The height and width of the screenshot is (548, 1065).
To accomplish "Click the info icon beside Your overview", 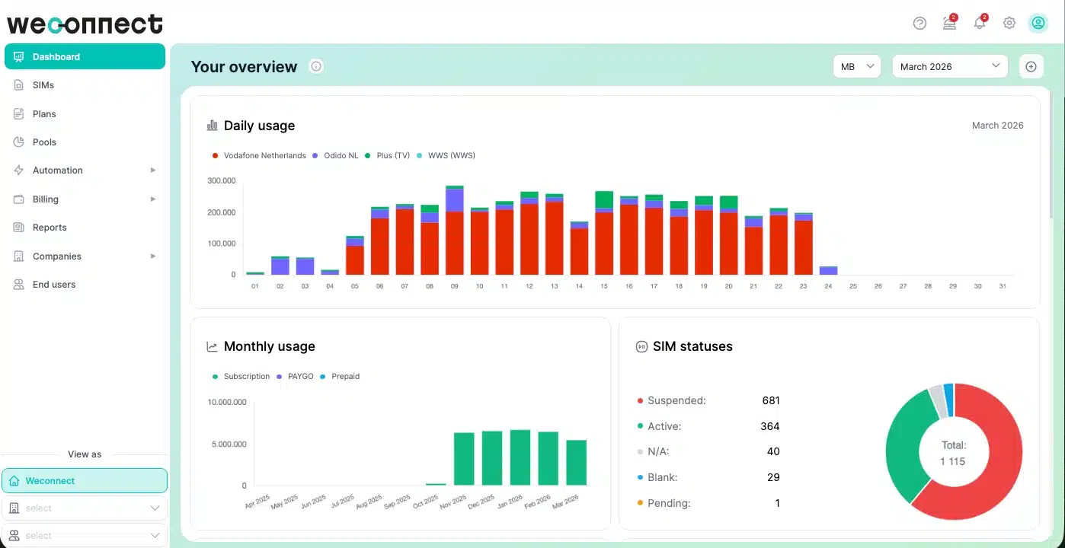I will (x=316, y=66).
